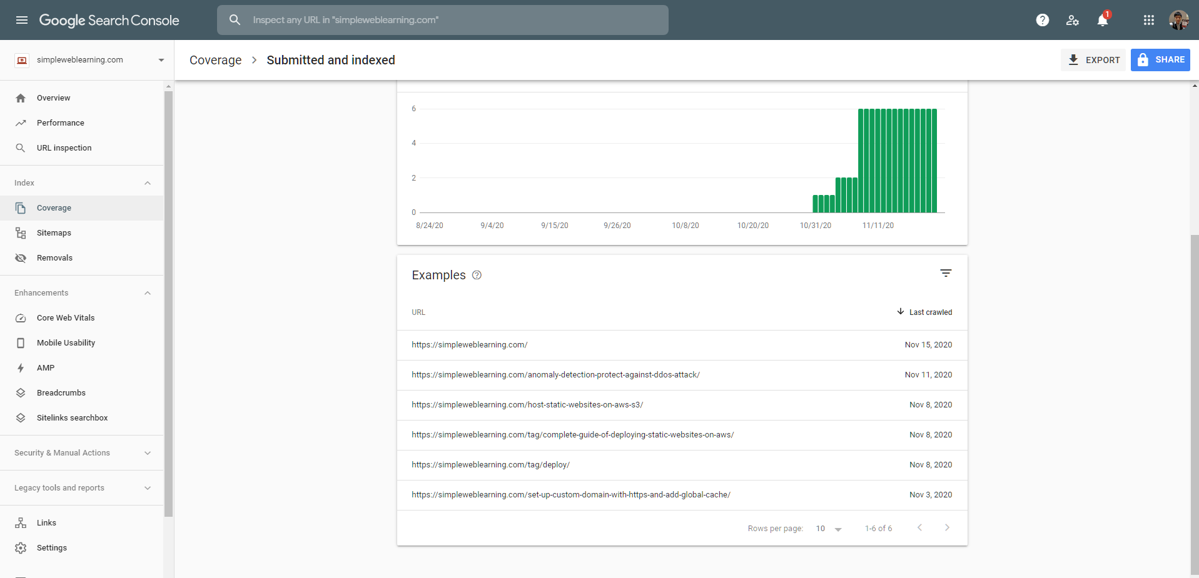Open the Examples table filter icon

[946, 273]
